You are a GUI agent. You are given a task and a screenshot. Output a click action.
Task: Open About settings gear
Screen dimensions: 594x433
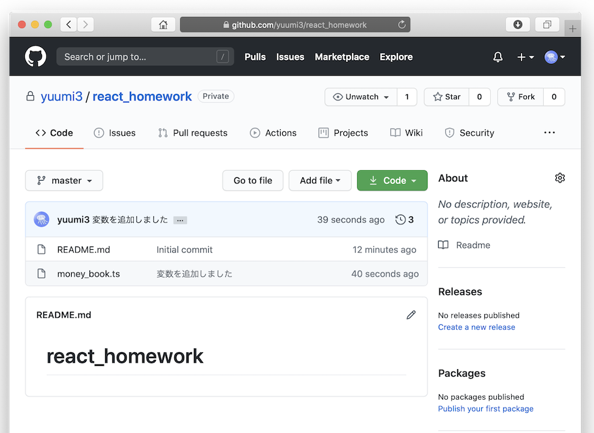[560, 178]
